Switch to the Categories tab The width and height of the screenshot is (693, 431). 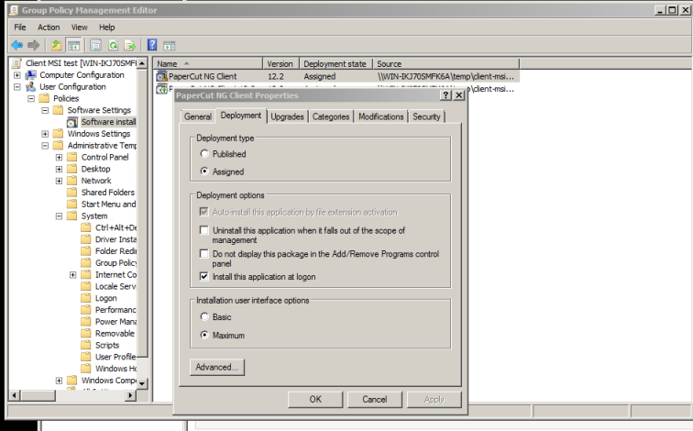coord(331,116)
